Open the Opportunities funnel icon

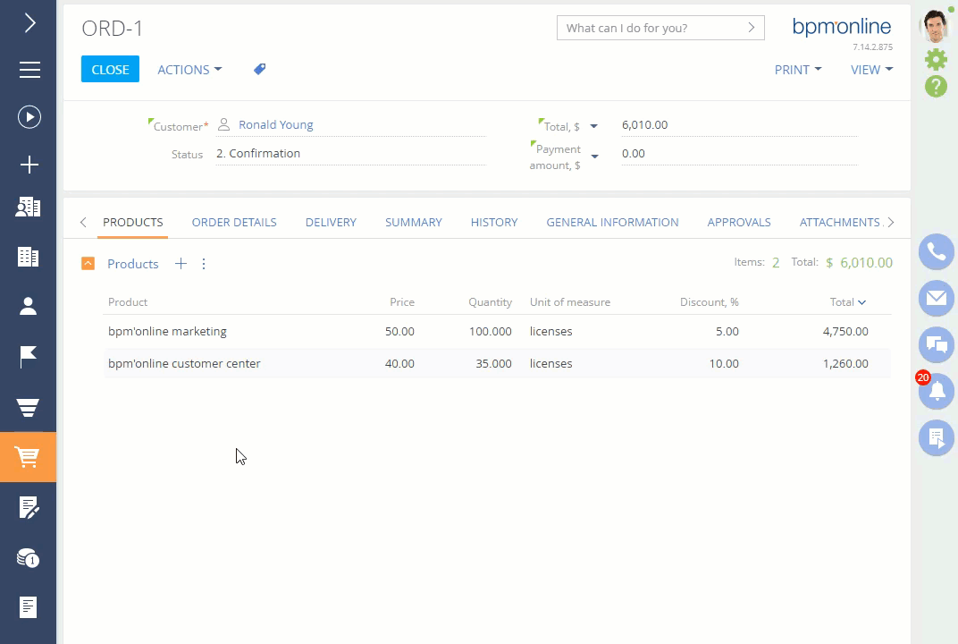(x=28, y=407)
